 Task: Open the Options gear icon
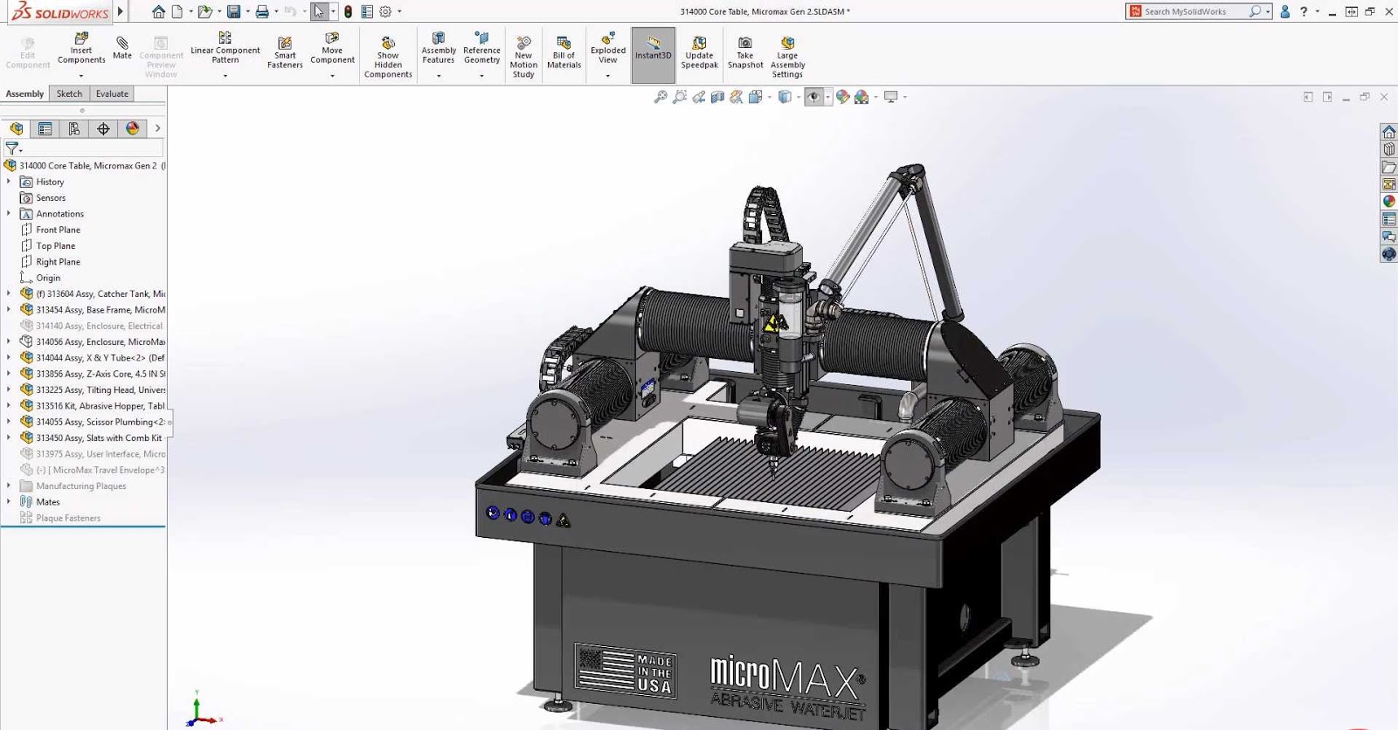pos(385,11)
